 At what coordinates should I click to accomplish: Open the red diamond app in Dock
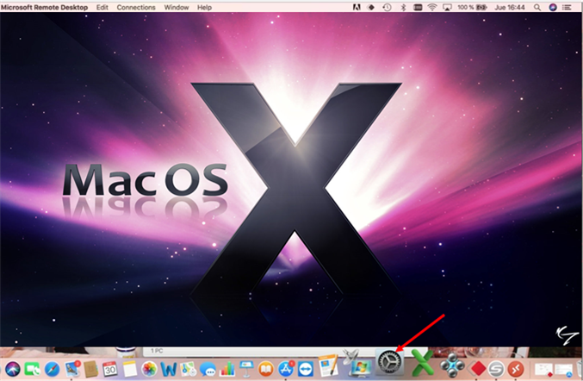tap(478, 369)
